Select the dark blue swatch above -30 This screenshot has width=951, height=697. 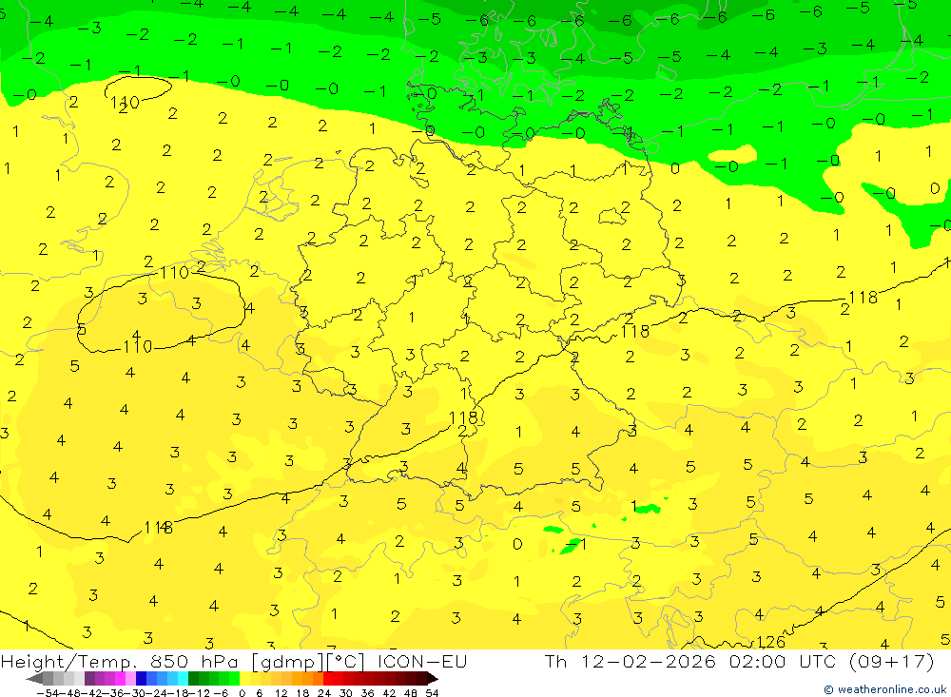[142, 679]
